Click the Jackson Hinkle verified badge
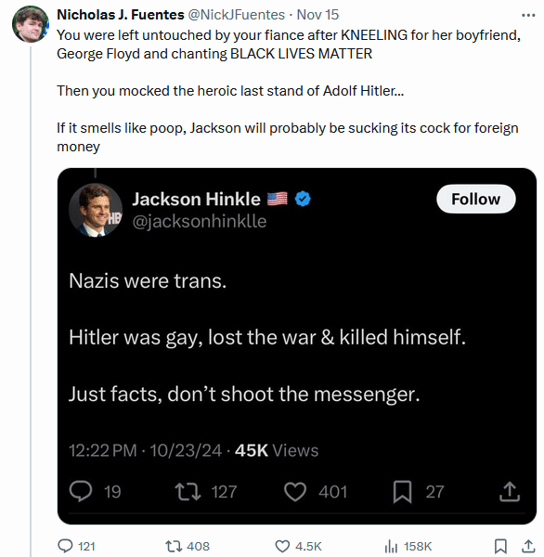This screenshot has height=557, width=544. tap(303, 199)
